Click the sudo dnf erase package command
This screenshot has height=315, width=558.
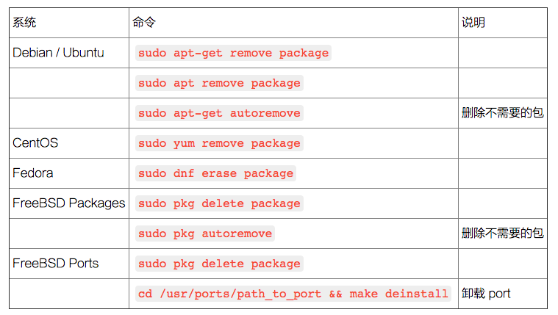[x=215, y=173]
